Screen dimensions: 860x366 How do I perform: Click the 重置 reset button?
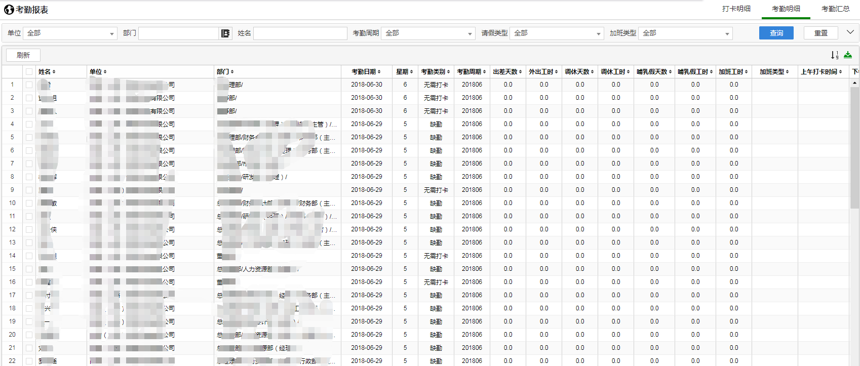pyautogui.click(x=821, y=33)
